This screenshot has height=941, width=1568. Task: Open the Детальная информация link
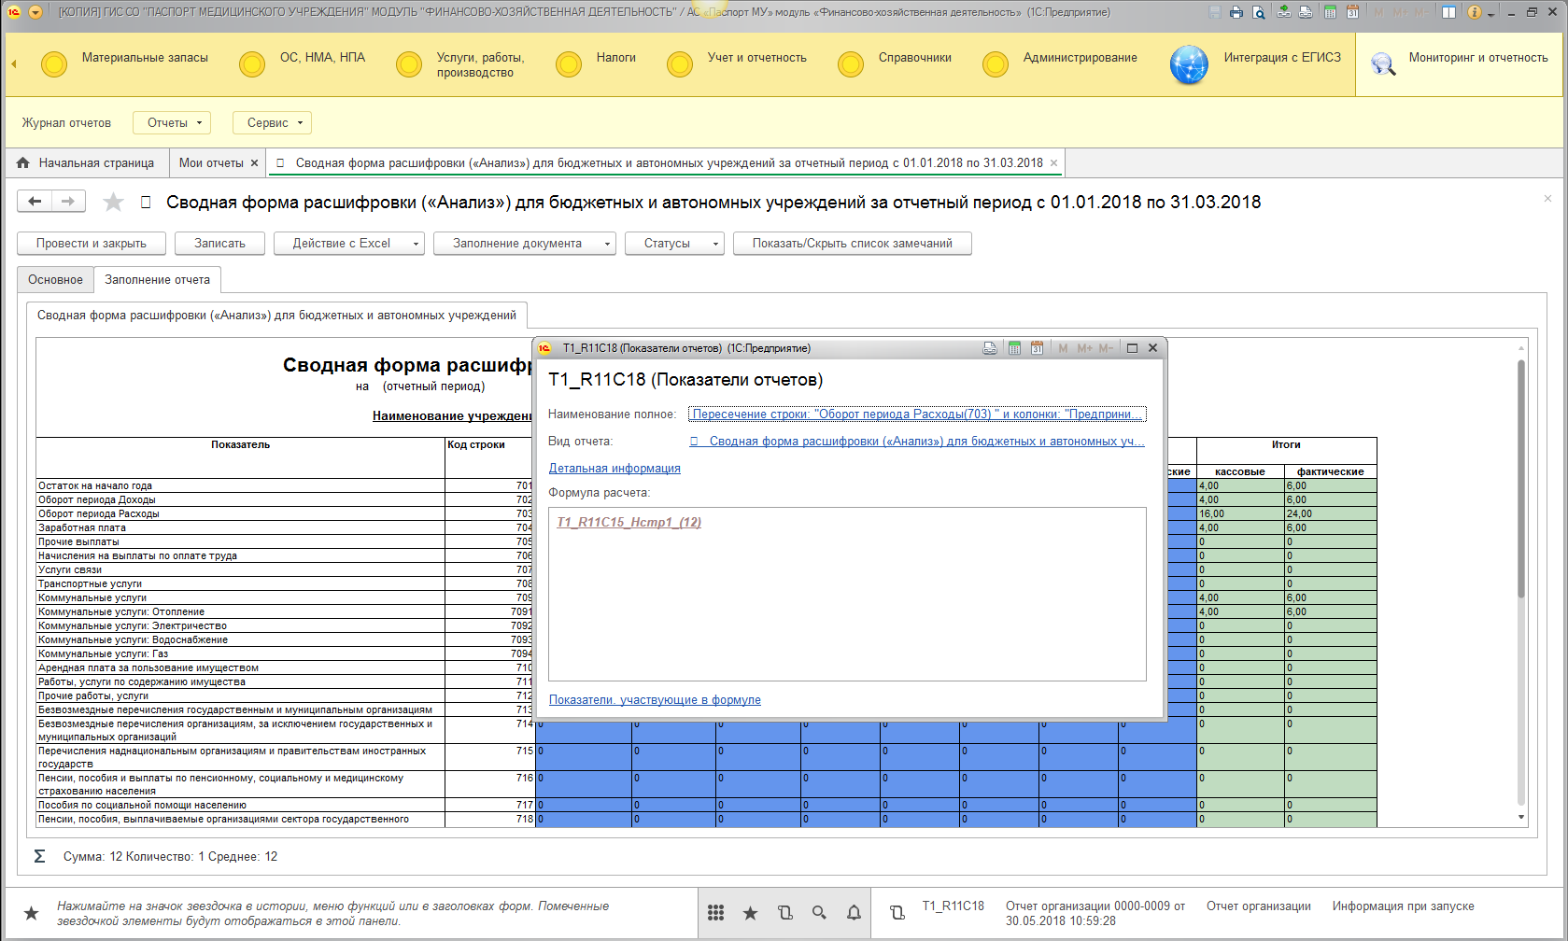pyautogui.click(x=614, y=469)
